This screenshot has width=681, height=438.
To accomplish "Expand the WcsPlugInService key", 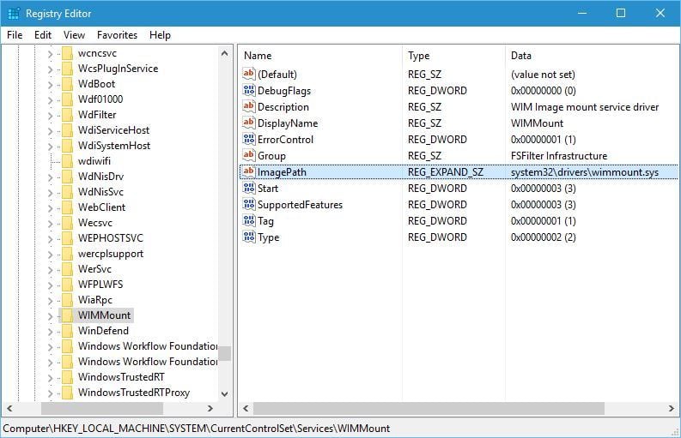I will (50, 69).
